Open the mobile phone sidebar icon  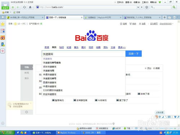pyautogui.click(x=3, y=44)
